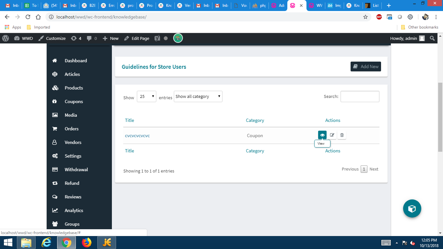Go to the Previous page of entries
Image resolution: width=443 pixels, height=249 pixels.
point(350,169)
